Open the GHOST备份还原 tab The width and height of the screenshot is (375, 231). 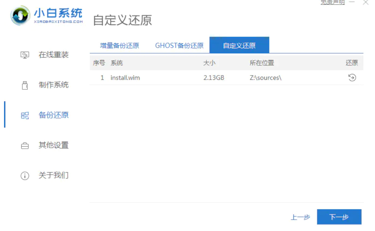click(x=179, y=46)
